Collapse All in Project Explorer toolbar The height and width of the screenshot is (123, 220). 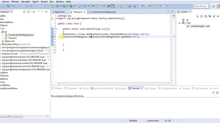(24, 12)
